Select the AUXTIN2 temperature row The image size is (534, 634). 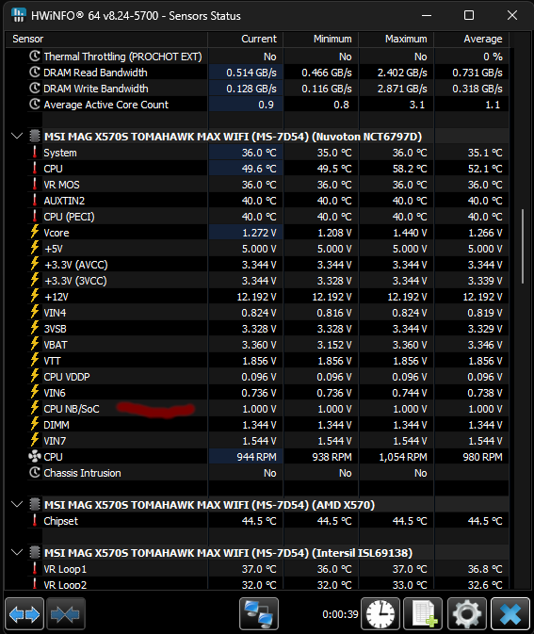(268, 201)
